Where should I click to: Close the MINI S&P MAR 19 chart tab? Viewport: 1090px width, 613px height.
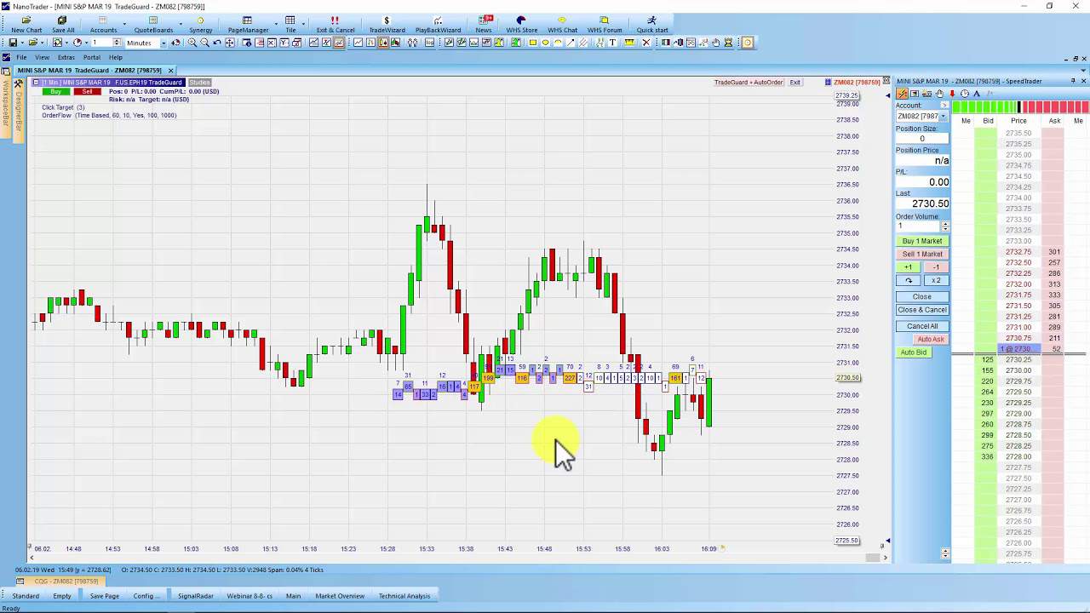[170, 71]
